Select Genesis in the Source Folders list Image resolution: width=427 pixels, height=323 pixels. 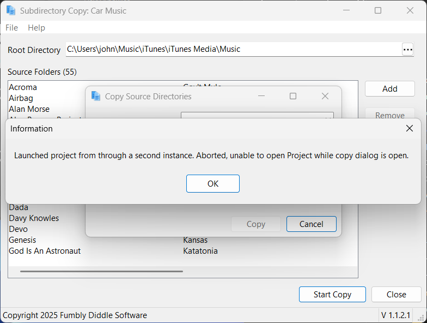click(22, 240)
